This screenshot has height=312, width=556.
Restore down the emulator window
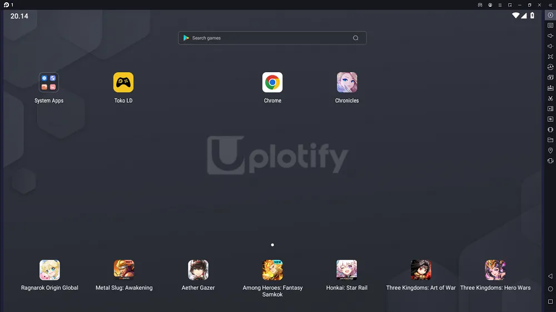(x=530, y=5)
